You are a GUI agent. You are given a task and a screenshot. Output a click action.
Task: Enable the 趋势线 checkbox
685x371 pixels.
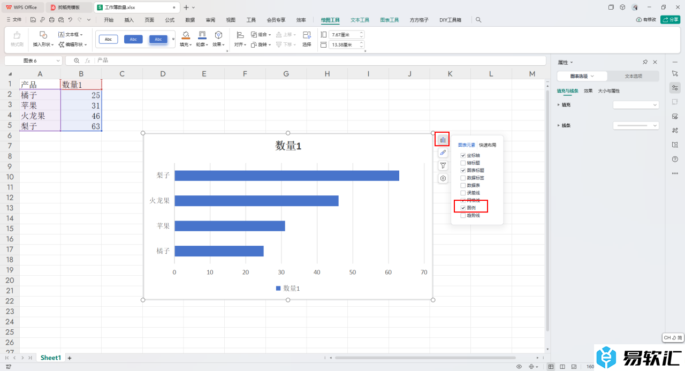pyautogui.click(x=463, y=215)
